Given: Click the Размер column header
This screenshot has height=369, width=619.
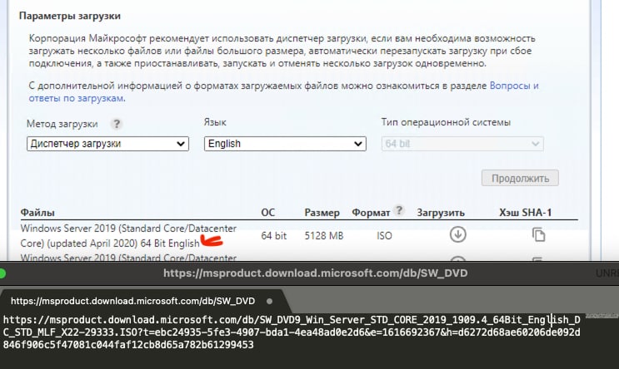Looking at the screenshot, I should (x=322, y=213).
